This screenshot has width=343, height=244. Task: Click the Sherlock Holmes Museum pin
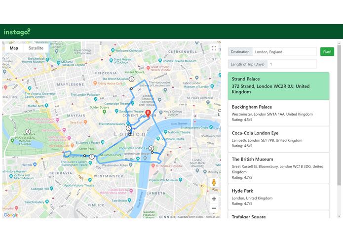47,60
